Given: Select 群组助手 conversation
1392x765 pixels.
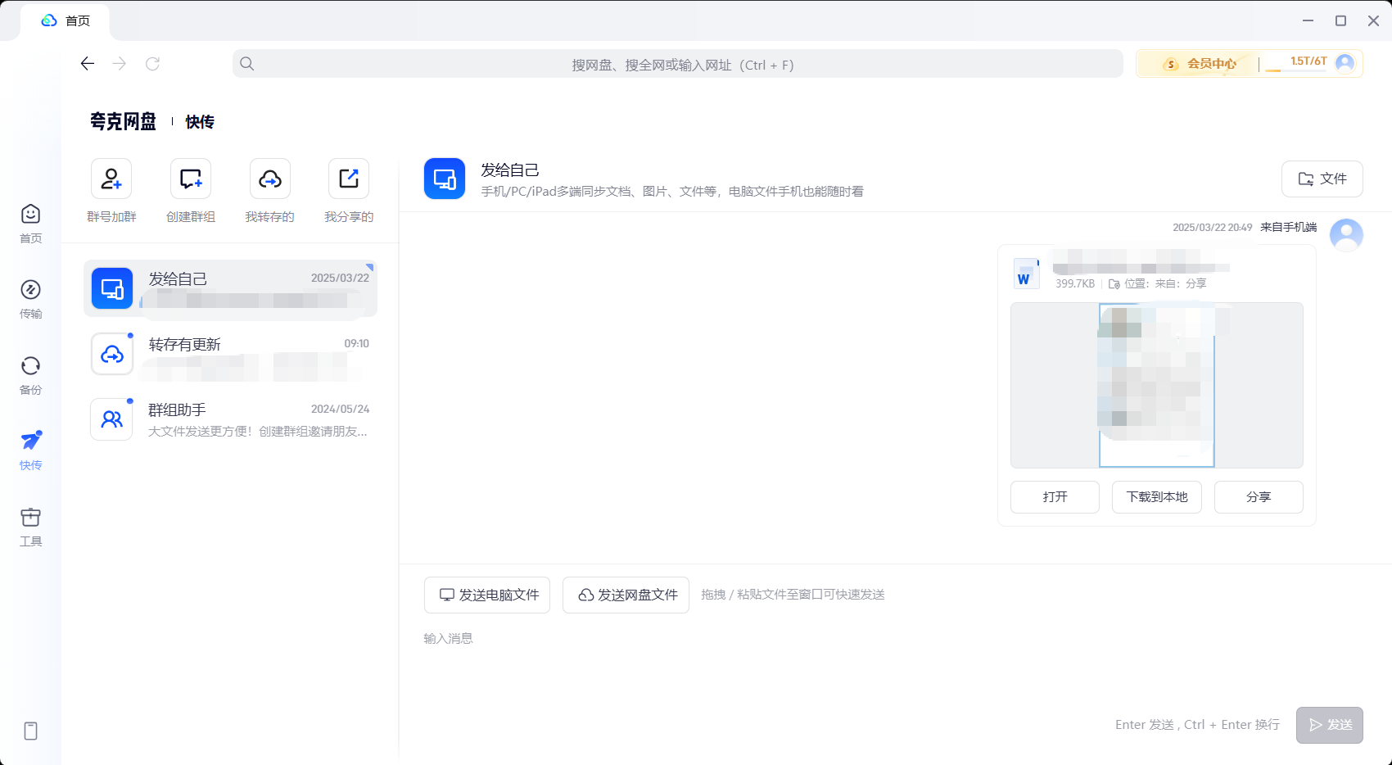Looking at the screenshot, I should (230, 419).
